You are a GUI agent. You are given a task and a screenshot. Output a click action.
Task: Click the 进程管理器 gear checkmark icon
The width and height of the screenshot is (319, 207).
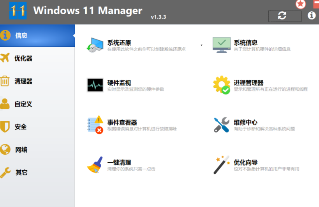pos(222,85)
